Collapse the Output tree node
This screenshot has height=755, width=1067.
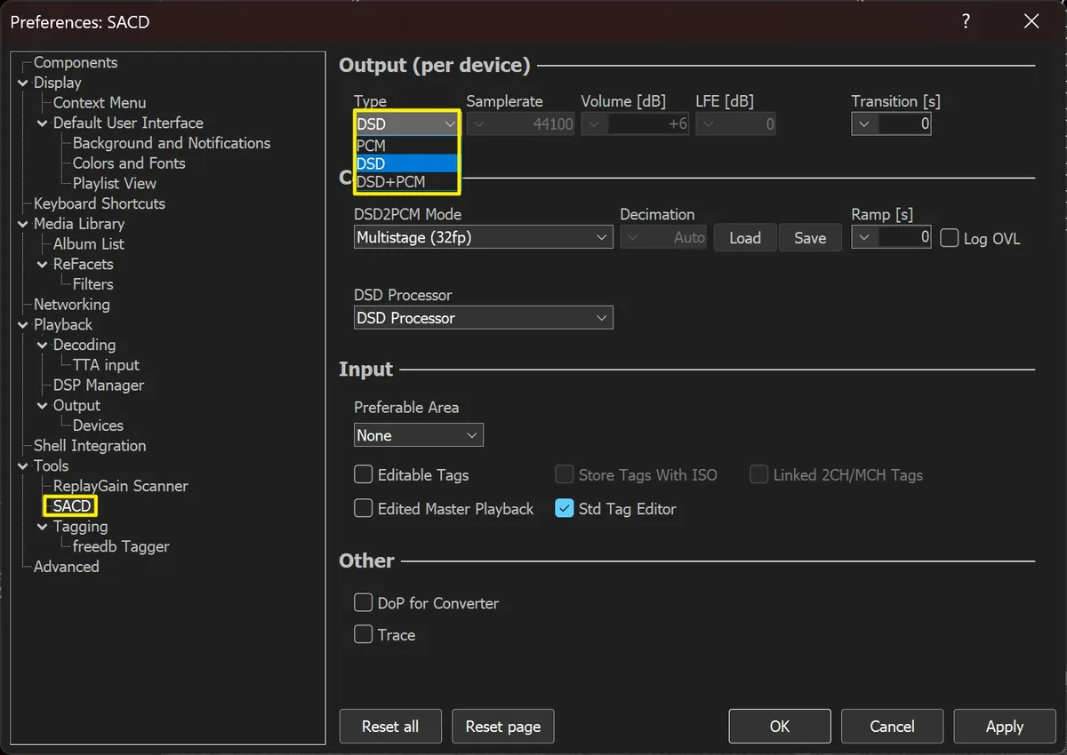[43, 405]
